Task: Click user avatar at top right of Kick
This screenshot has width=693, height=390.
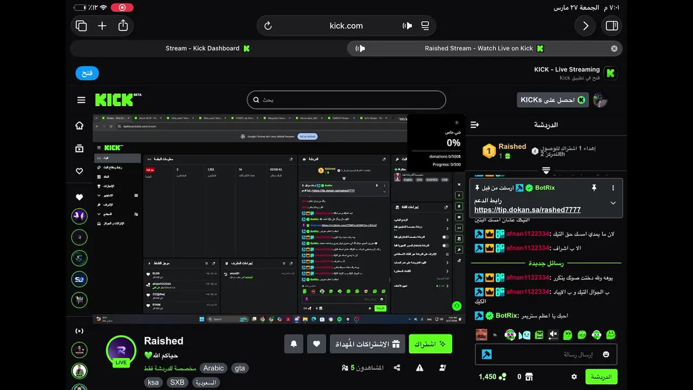Action: pyautogui.click(x=600, y=100)
